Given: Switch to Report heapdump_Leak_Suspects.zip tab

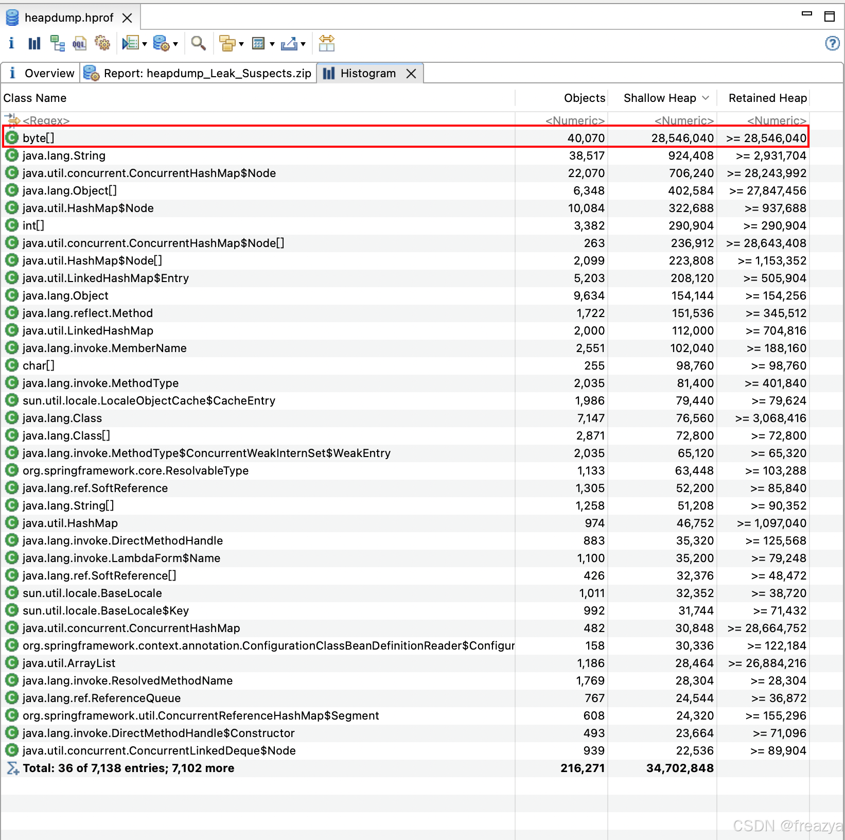Looking at the screenshot, I should tap(198, 73).
